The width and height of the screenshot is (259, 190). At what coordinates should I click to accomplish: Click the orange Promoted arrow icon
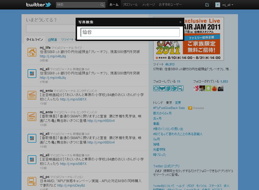coord(190,108)
